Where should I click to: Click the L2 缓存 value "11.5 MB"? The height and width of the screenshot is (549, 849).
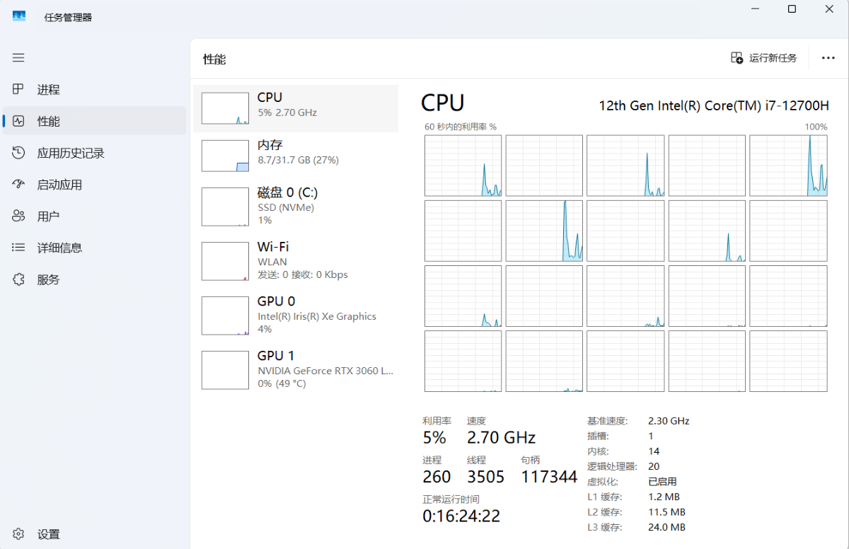pos(666,512)
